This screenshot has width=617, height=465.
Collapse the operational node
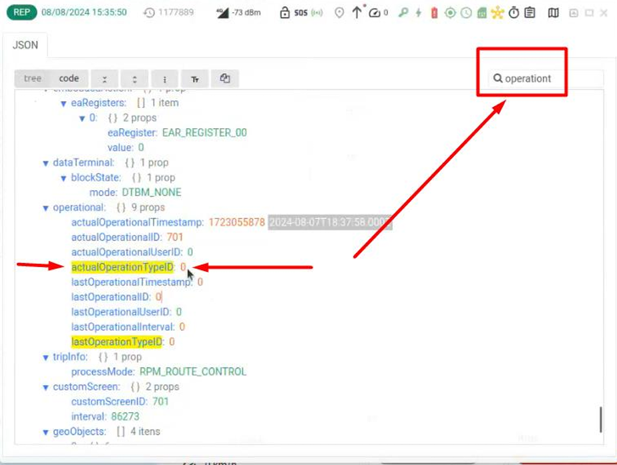[46, 207]
